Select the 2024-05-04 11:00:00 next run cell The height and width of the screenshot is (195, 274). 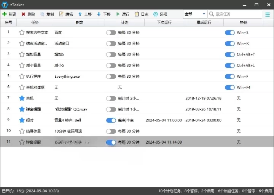coord(164,120)
